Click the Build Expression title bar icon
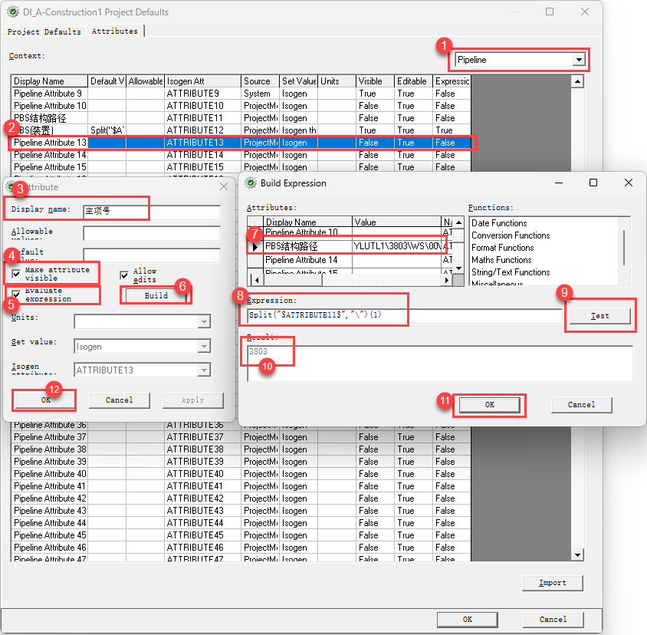Image resolution: width=647 pixels, height=635 pixels. pos(248,183)
